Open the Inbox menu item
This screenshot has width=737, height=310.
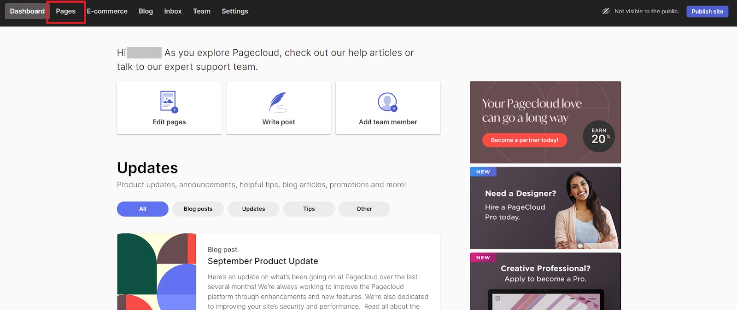[x=173, y=11]
